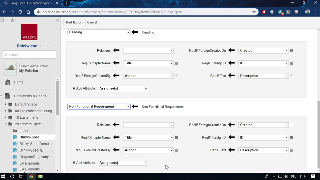Open options for Non Functional Requirement Created mapping
The height and width of the screenshot is (180, 320).
291,125
